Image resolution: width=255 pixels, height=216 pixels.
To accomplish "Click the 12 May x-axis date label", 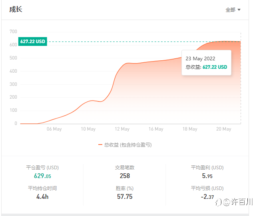I will click(x=122, y=129).
